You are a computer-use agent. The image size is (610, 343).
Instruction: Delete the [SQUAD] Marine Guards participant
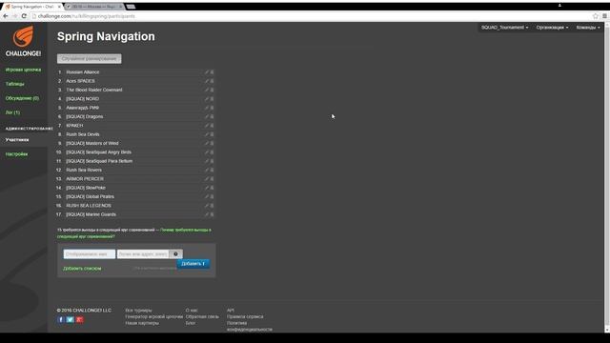coord(212,214)
